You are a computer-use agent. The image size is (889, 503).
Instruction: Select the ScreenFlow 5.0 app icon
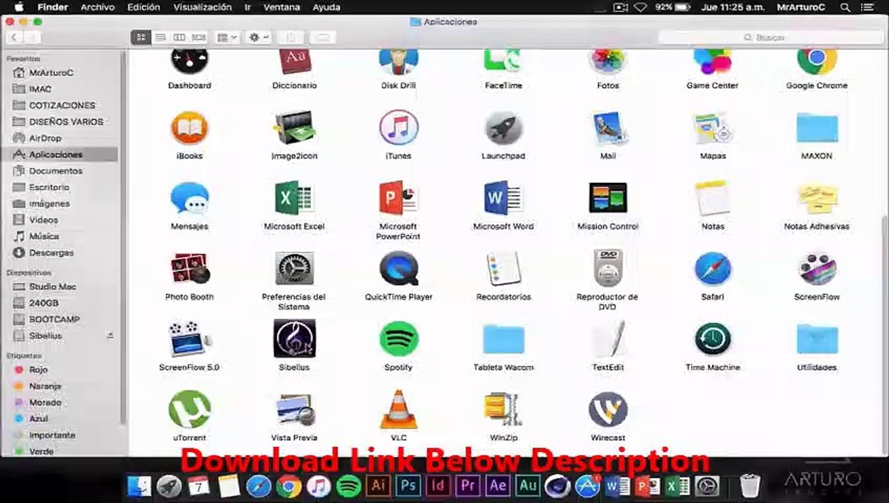click(x=189, y=340)
